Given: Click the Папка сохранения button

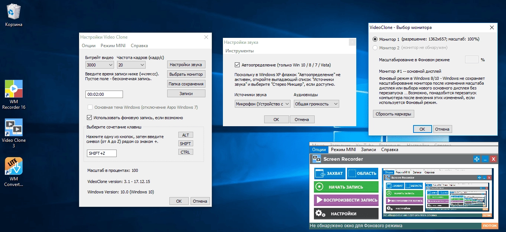Looking at the screenshot, I should (186, 84).
